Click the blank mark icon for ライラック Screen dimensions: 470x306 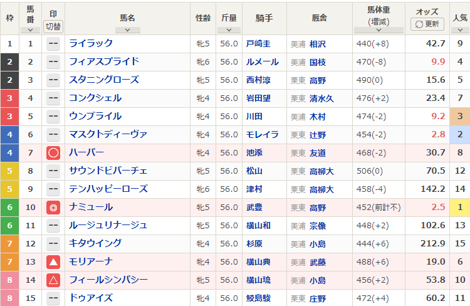point(53,44)
